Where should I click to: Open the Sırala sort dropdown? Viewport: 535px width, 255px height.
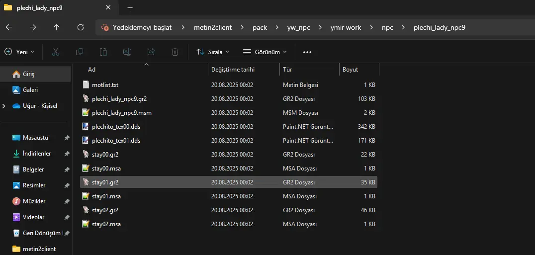(213, 52)
